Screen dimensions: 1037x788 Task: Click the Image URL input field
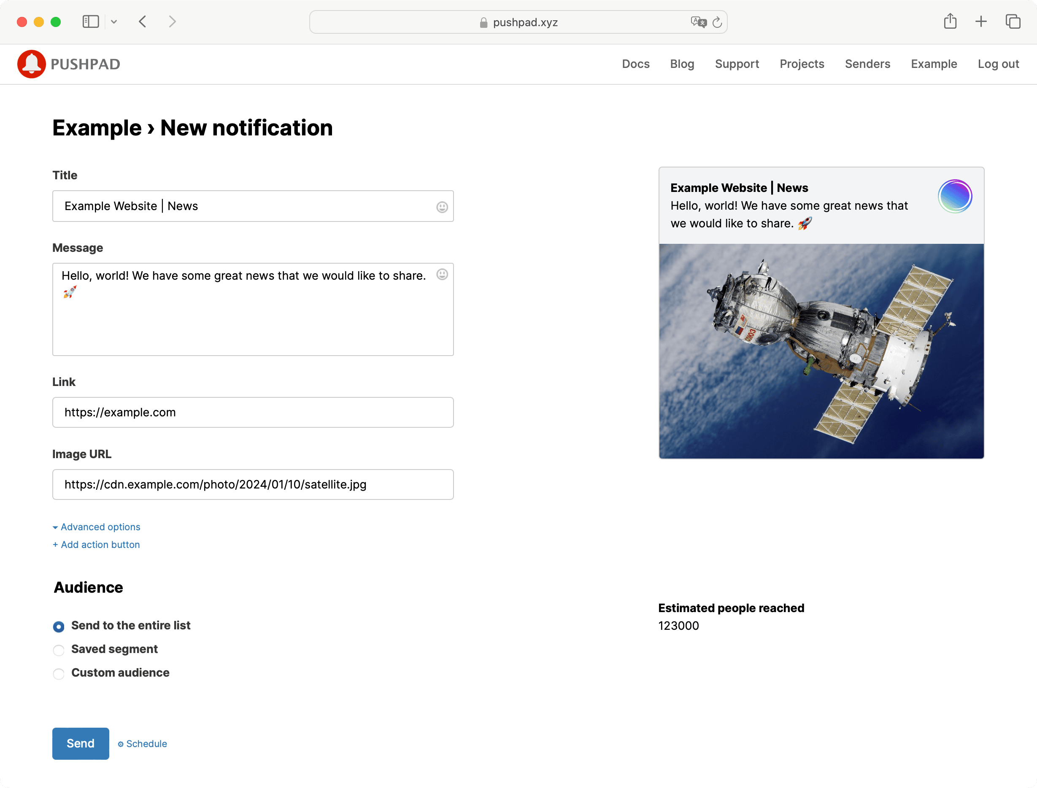coord(253,484)
